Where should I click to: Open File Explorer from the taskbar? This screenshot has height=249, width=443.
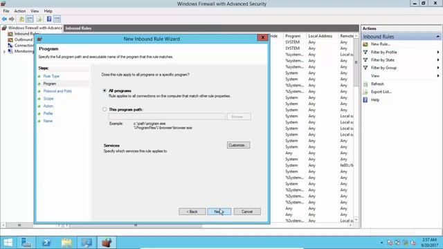pos(66,243)
